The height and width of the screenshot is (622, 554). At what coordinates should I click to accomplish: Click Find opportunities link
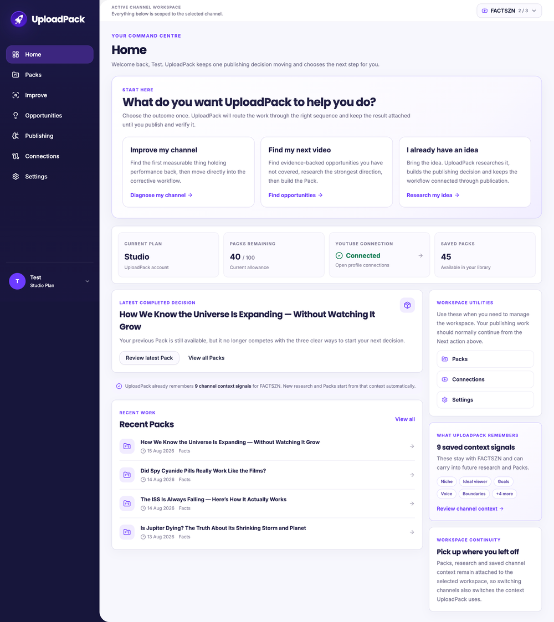(296, 195)
